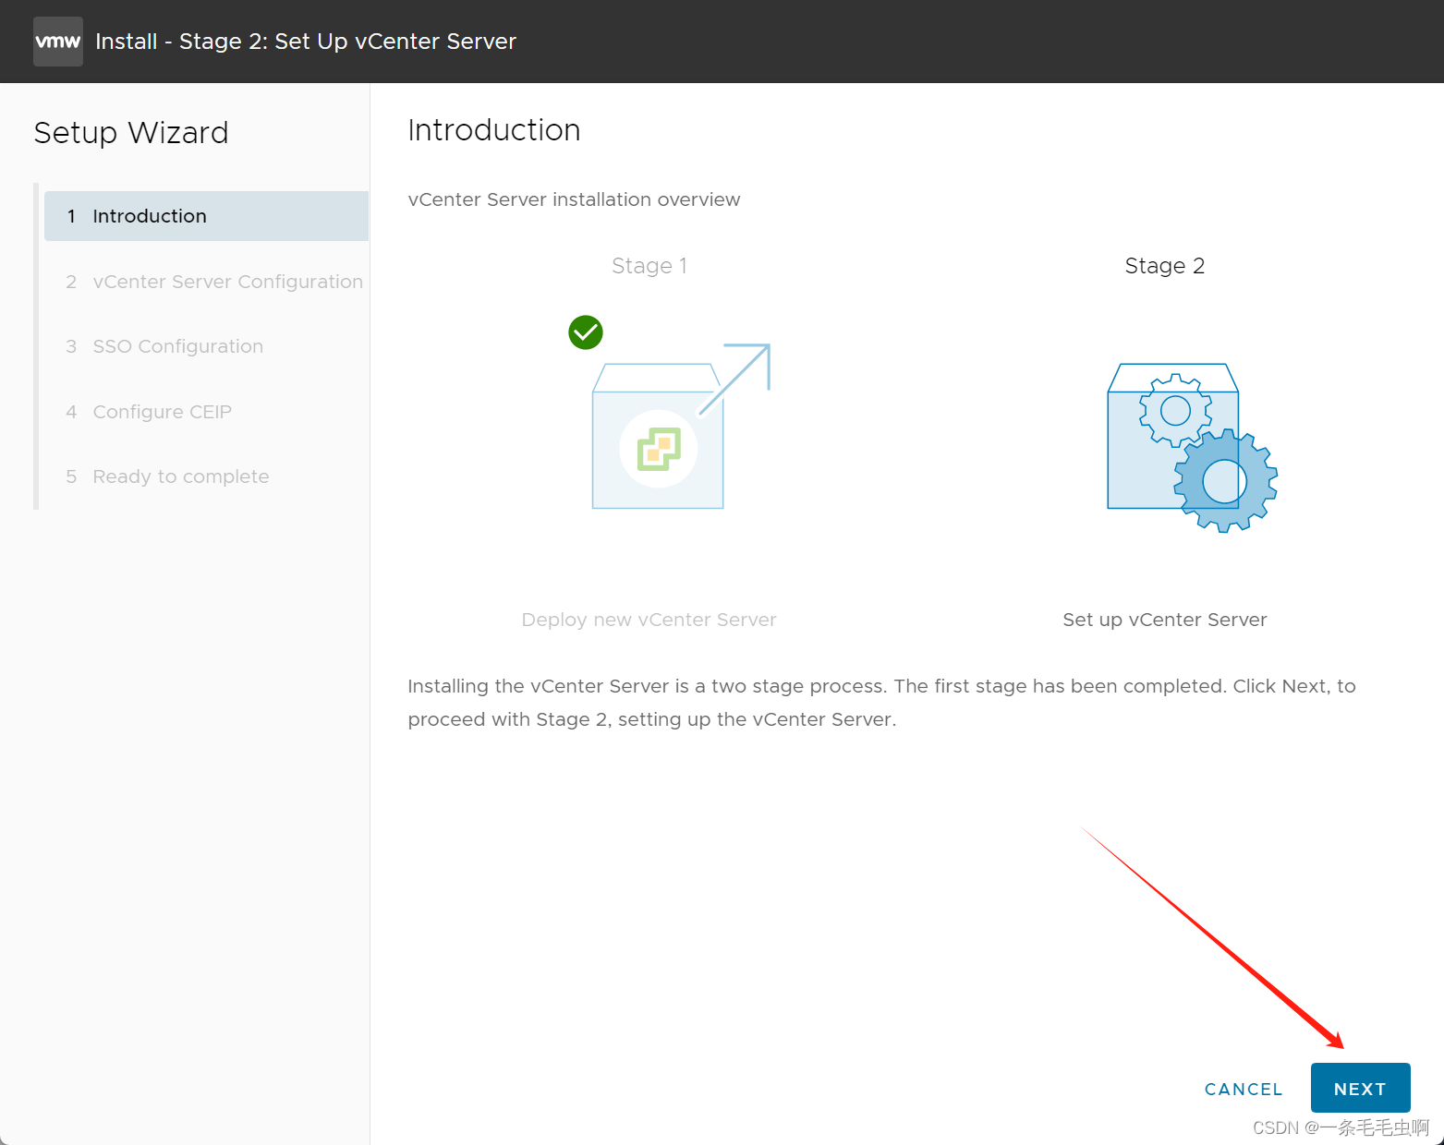Click the 'Setup Wizard' sidebar title

(131, 133)
